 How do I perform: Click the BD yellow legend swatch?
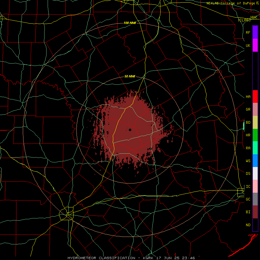tap(255, 122)
